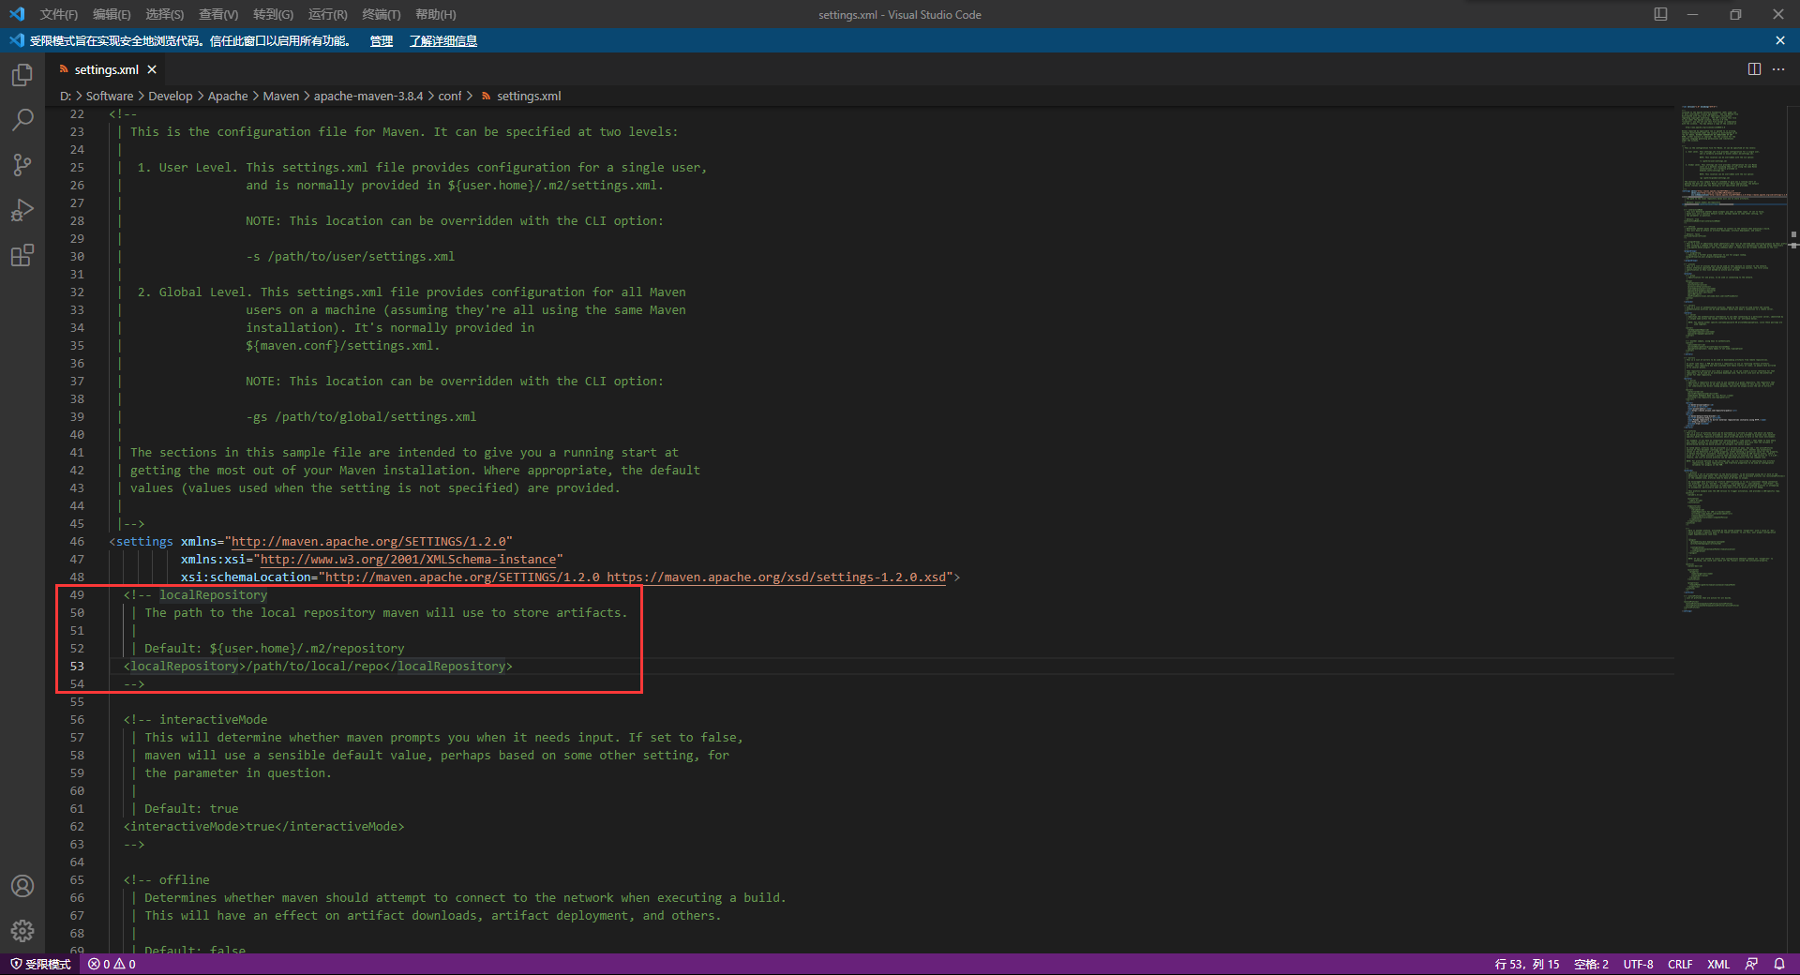This screenshot has width=1800, height=975.
Task: Expand the Software breadcrumb segment
Action: click(110, 96)
